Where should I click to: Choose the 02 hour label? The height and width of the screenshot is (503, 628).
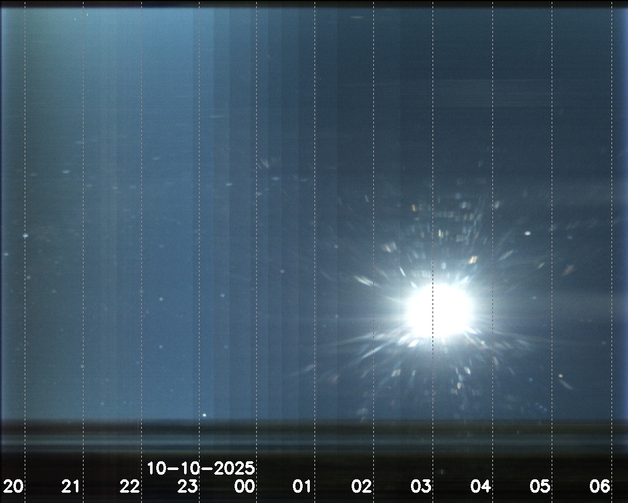[362, 486]
